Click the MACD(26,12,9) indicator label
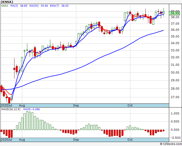This screenshot has width=182, height=146. point(11,109)
